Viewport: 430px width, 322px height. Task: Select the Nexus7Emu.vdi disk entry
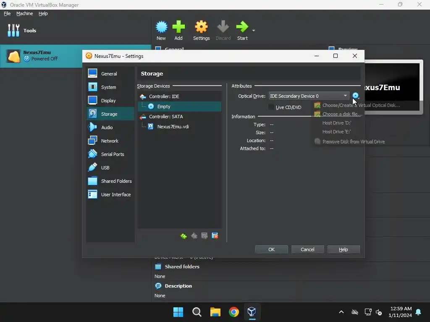(x=179, y=127)
